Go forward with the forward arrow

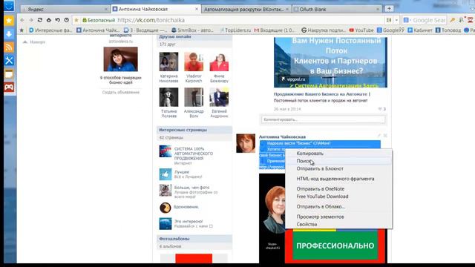tap(31, 20)
